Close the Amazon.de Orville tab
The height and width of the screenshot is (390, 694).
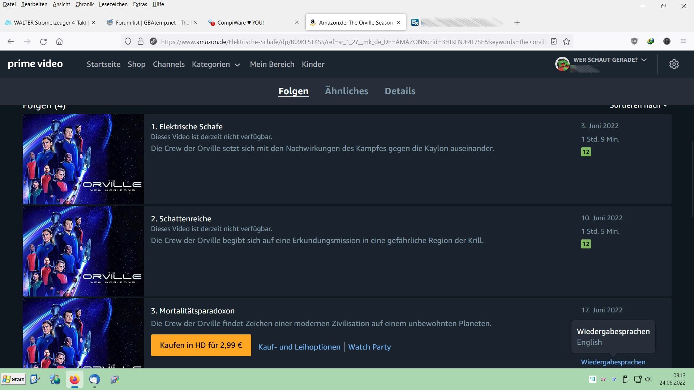tap(398, 22)
